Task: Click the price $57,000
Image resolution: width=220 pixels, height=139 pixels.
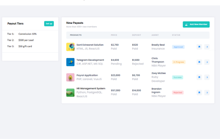Action: [x=115, y=91]
